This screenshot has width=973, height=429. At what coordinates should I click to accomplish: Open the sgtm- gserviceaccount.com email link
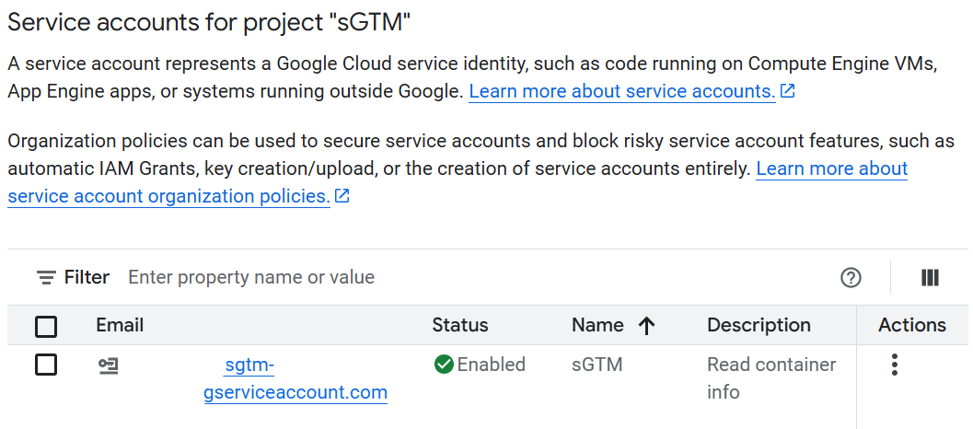[295, 379]
